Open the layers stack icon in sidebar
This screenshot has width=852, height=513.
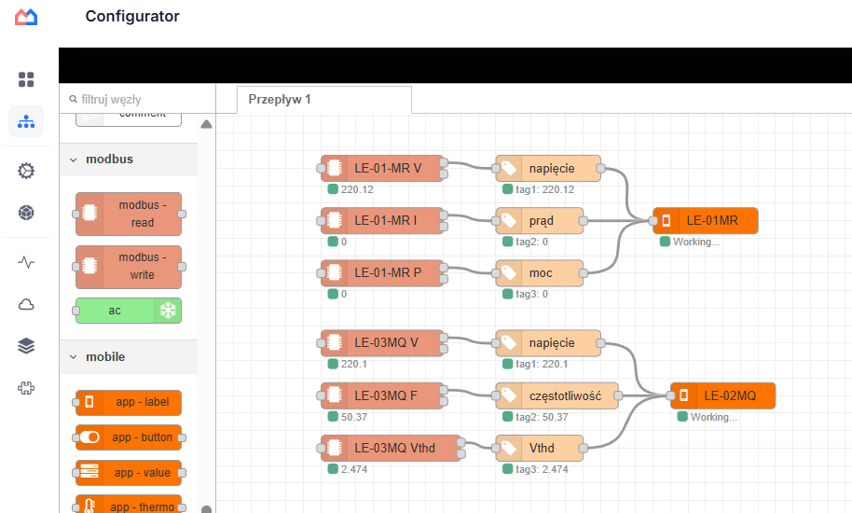click(26, 346)
